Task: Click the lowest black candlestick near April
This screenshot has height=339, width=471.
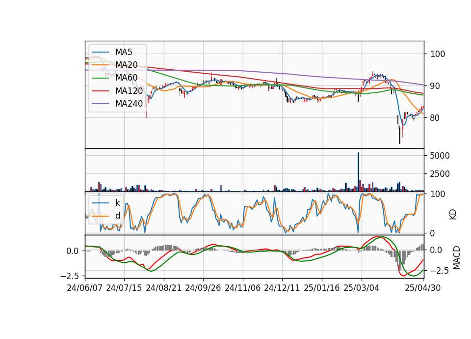Action: pos(399,136)
